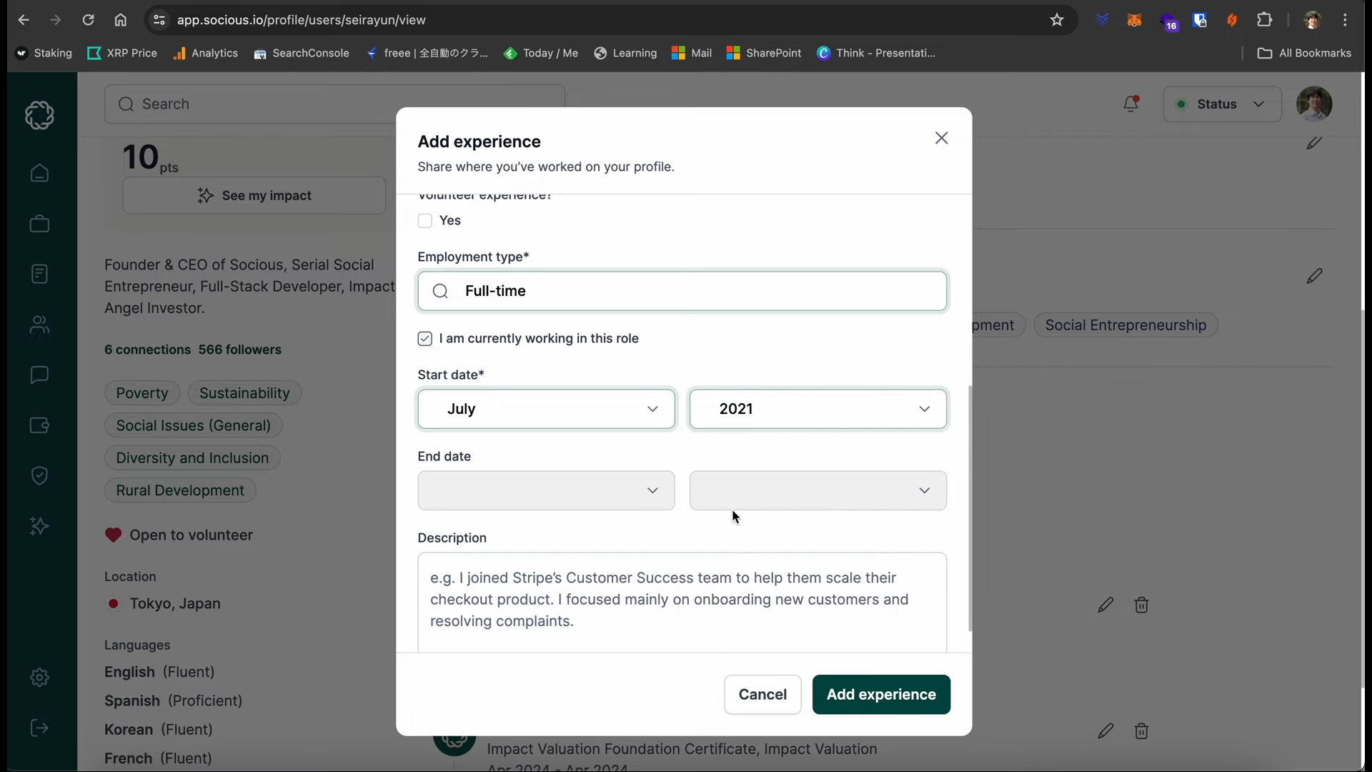The width and height of the screenshot is (1372, 772).
Task: Click the Socious logo in the sidebar
Action: click(x=39, y=114)
